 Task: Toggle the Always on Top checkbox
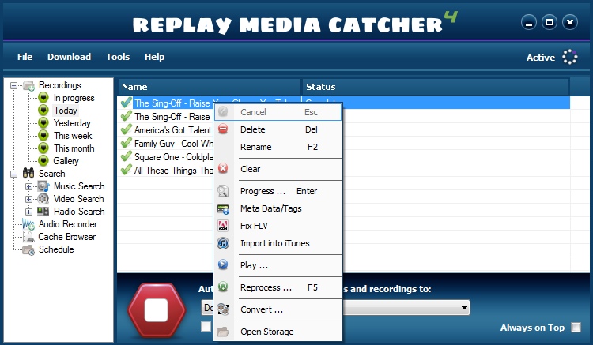[x=576, y=328]
